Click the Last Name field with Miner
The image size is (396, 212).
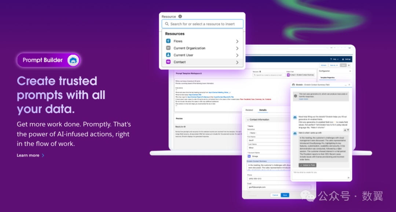click(269, 148)
